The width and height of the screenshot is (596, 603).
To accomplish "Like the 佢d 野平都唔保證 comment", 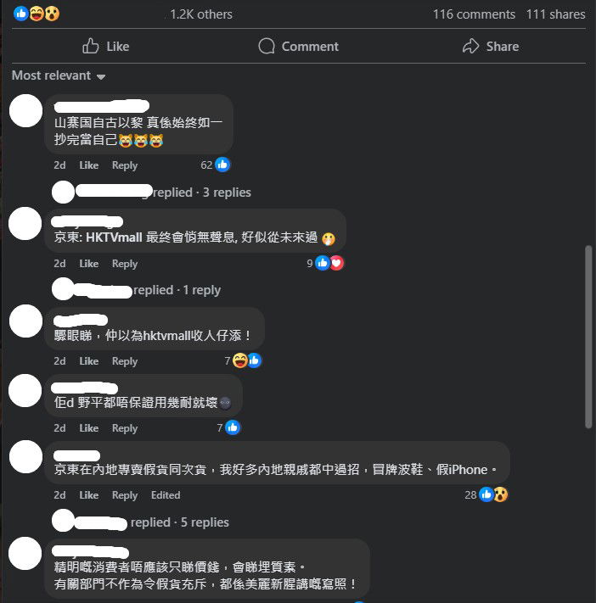I will pos(89,428).
